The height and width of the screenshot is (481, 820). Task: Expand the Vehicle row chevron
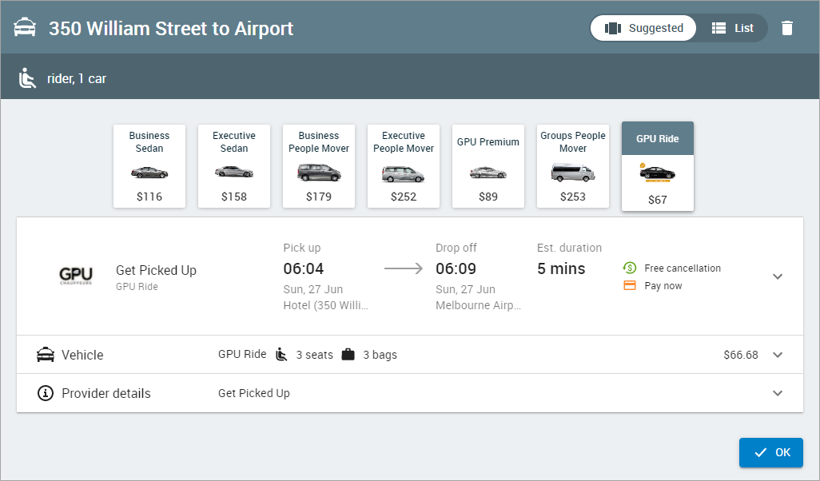(778, 355)
